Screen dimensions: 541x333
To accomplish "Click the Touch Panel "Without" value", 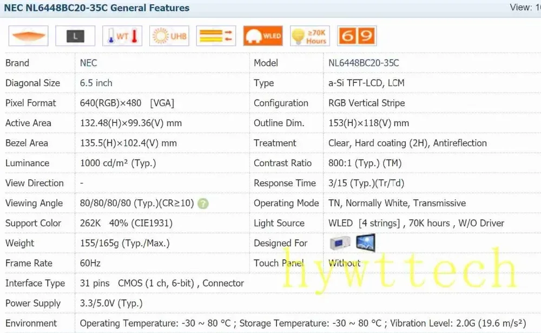I will pyautogui.click(x=344, y=263).
